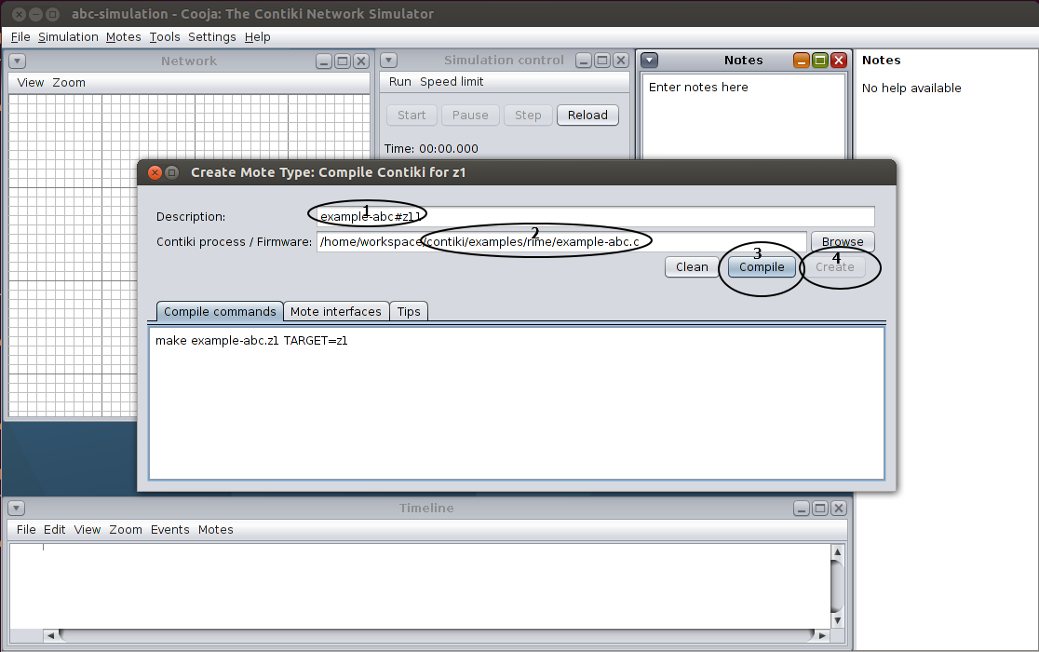Screen dimensions: 1039x652
Task: Close the Create Mote Type dialog
Action: click(155, 172)
